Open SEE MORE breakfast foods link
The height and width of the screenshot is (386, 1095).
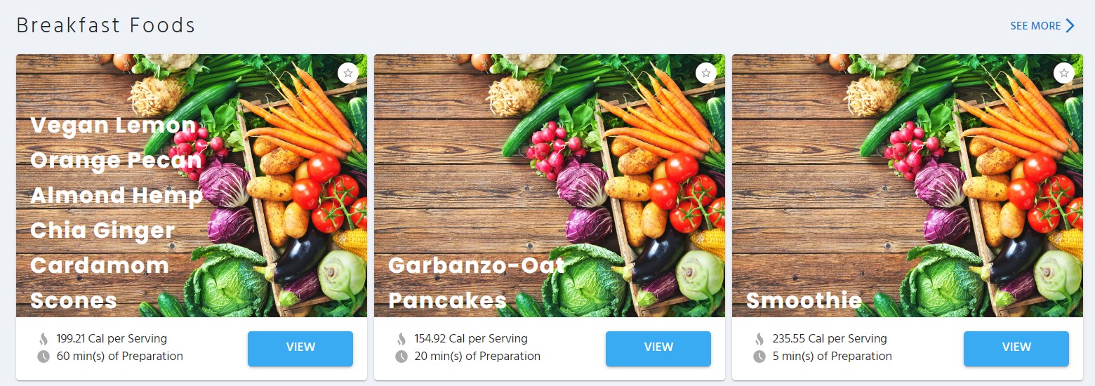click(x=1042, y=26)
